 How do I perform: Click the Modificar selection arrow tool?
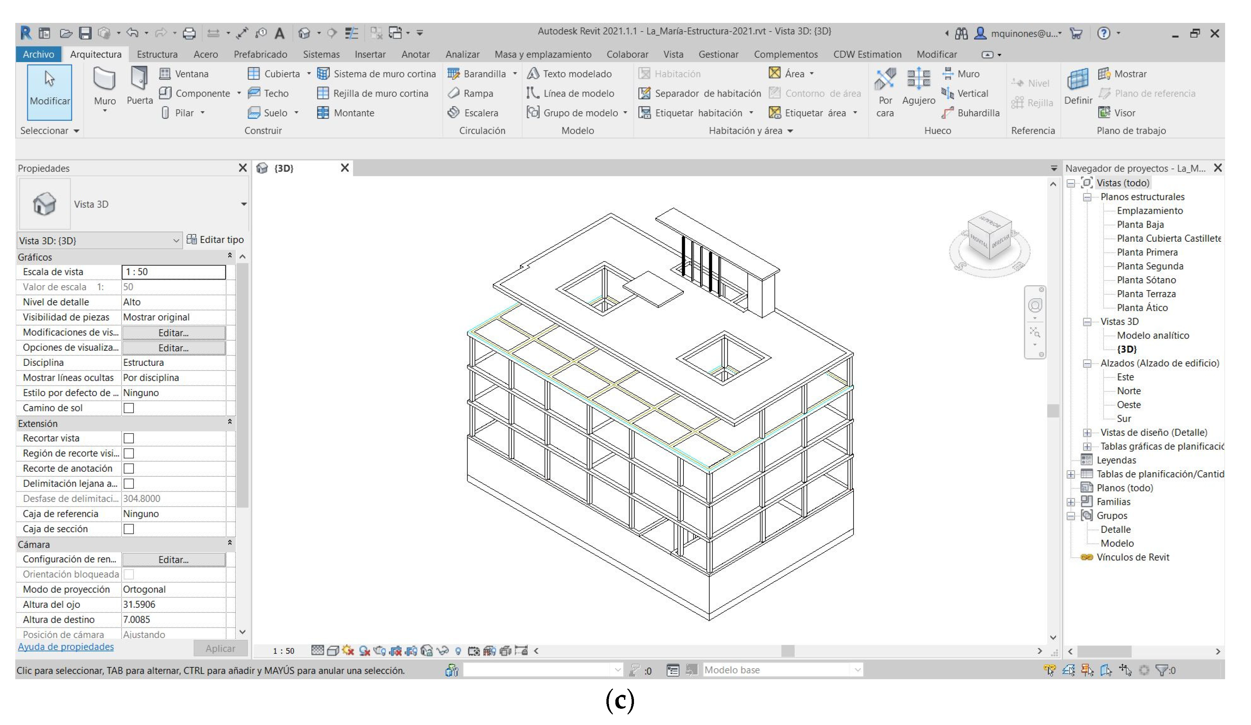coord(49,92)
